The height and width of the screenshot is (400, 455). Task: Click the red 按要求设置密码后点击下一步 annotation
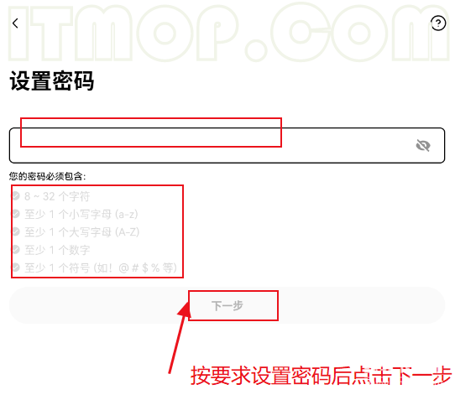[x=321, y=376]
